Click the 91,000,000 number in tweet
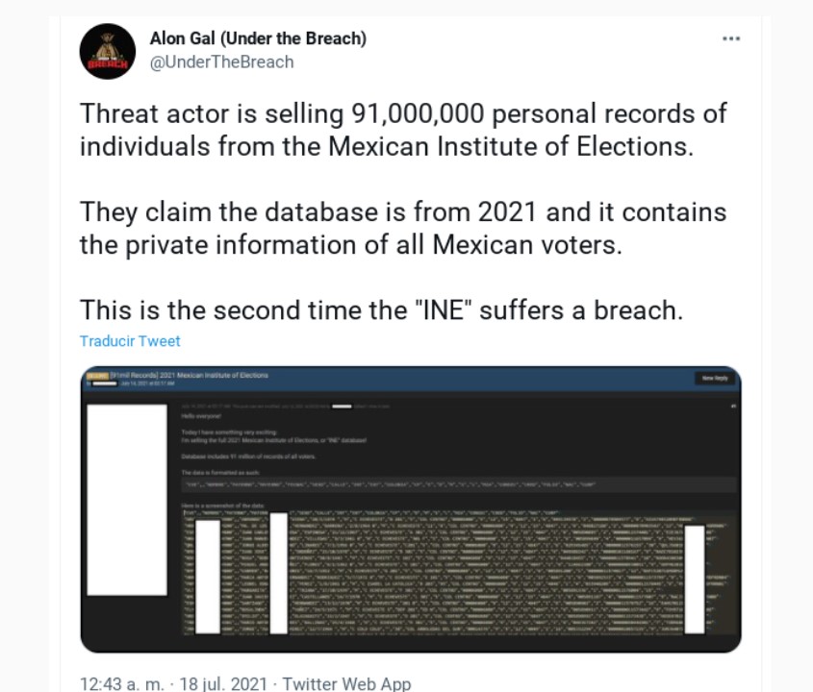 [418, 114]
